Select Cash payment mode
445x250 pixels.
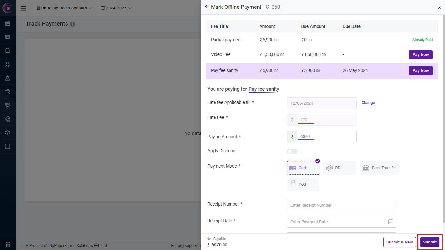[x=303, y=168]
